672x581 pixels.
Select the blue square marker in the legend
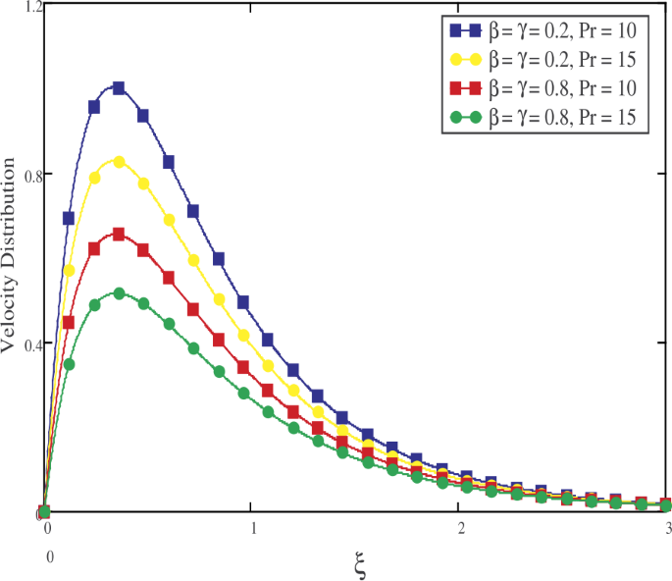[465, 30]
